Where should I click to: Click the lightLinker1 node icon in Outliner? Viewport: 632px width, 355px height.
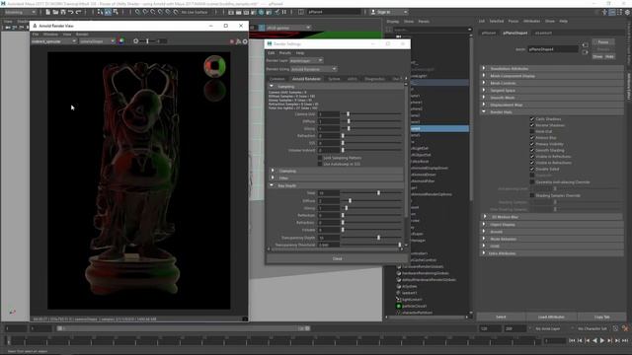click(399, 300)
